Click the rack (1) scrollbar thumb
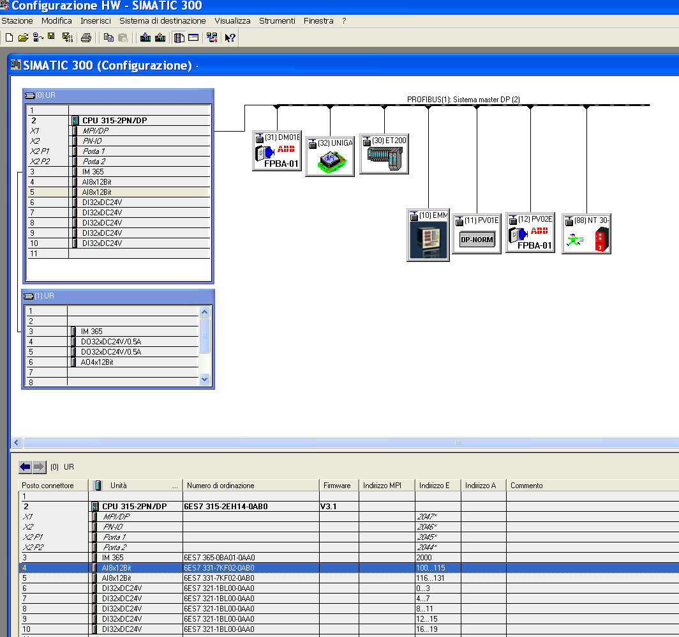Image resolution: width=679 pixels, height=637 pixels. 205,335
